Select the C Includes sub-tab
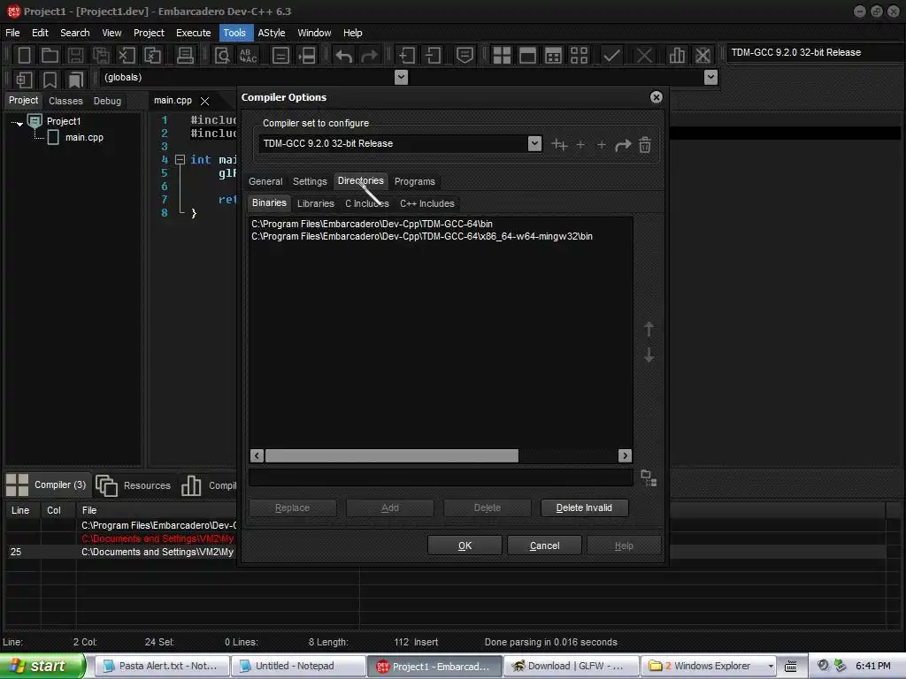 367,203
